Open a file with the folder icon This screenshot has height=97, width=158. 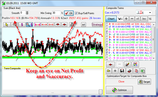(109, 71)
